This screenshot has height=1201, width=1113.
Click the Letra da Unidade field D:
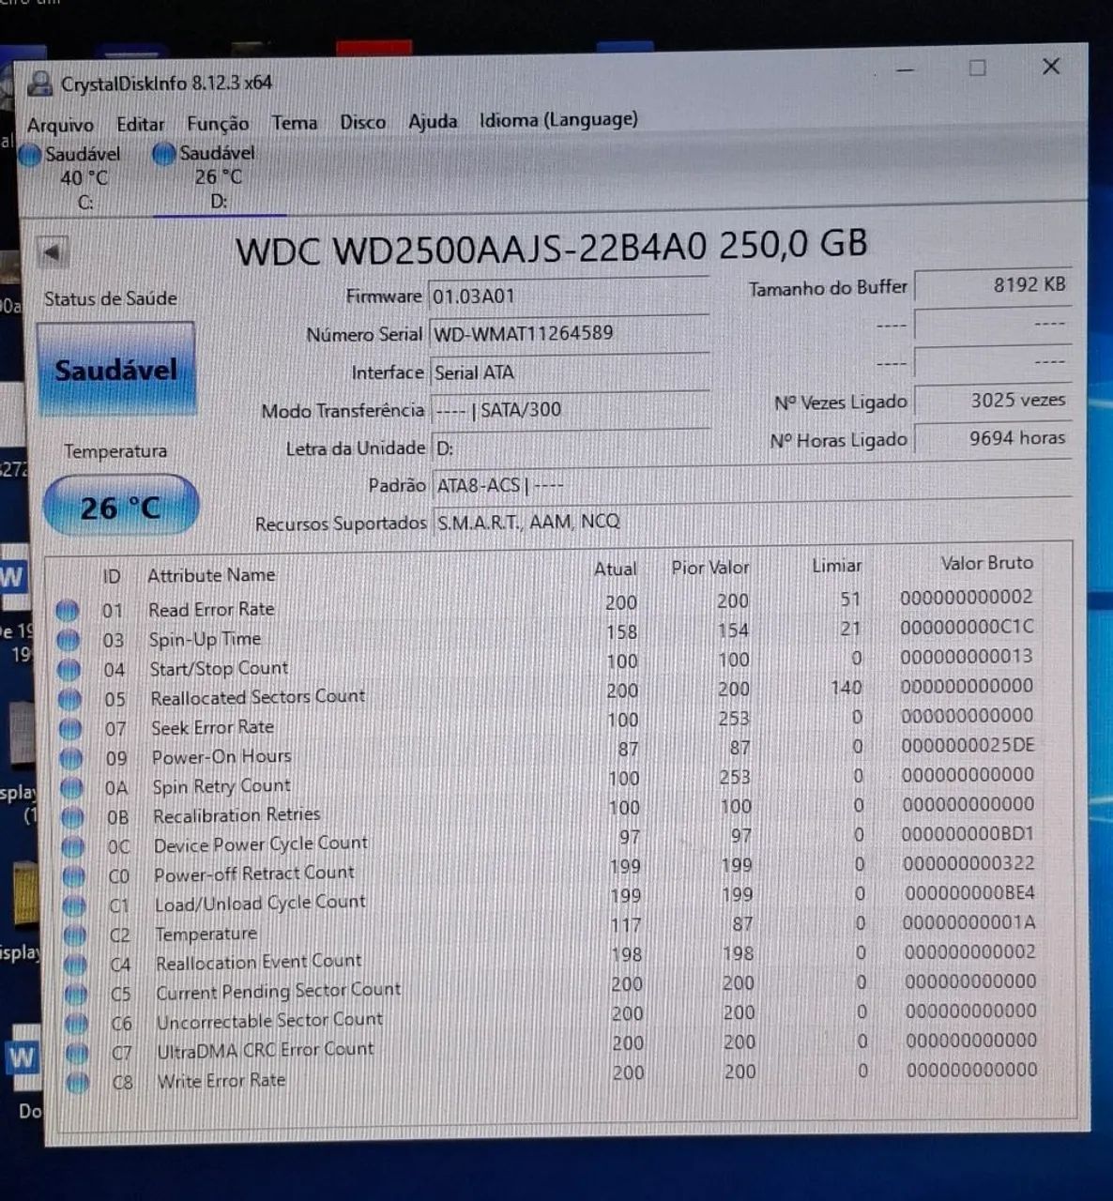[570, 448]
